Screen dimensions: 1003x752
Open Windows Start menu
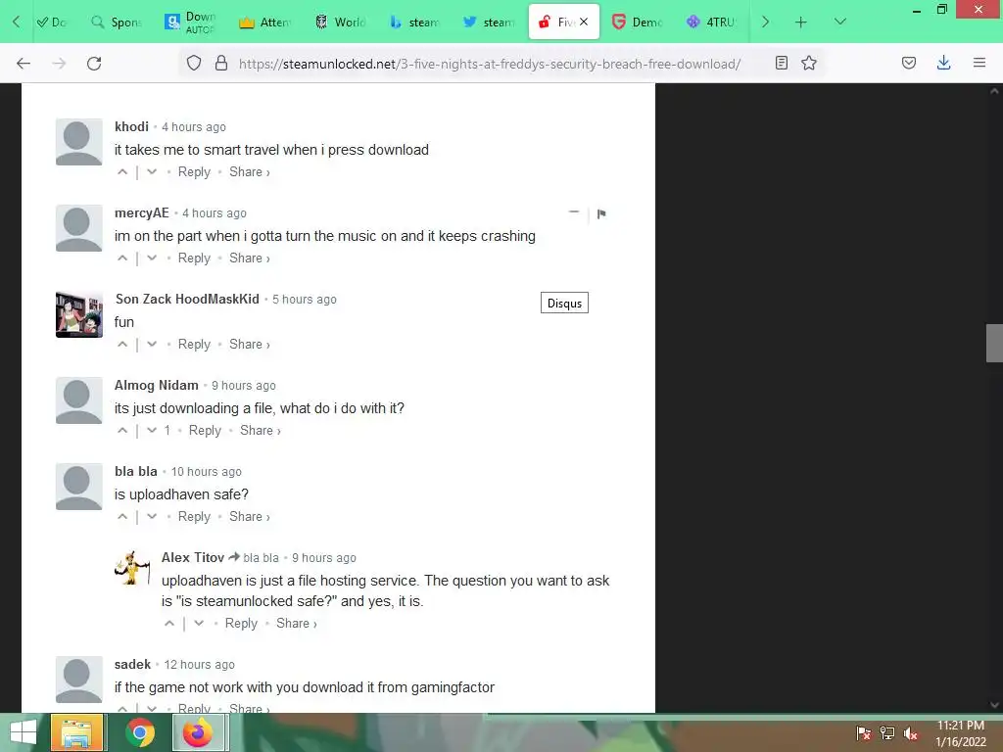tap(24, 732)
